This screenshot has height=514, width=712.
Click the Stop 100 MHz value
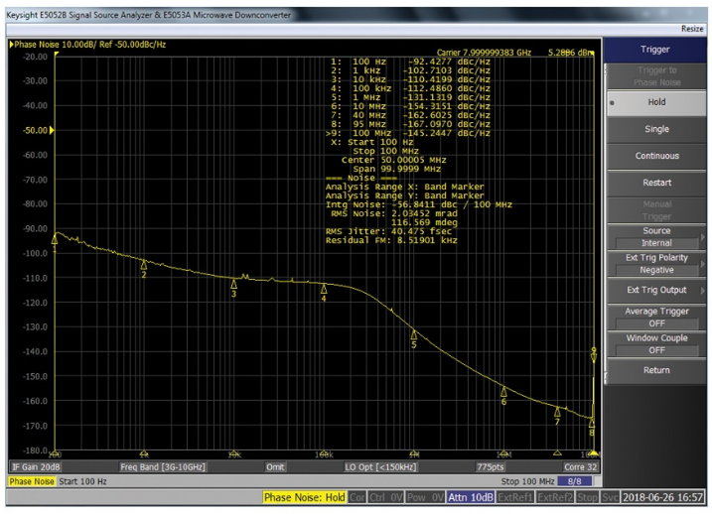tap(527, 481)
